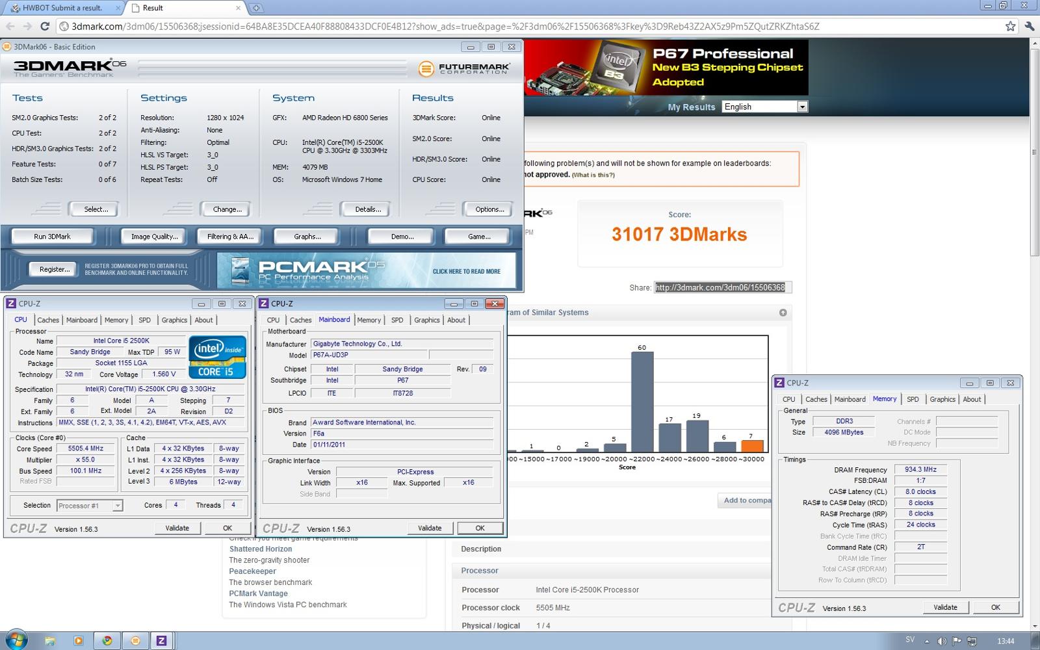Click the Add to compare button
The width and height of the screenshot is (1040, 650).
(745, 500)
